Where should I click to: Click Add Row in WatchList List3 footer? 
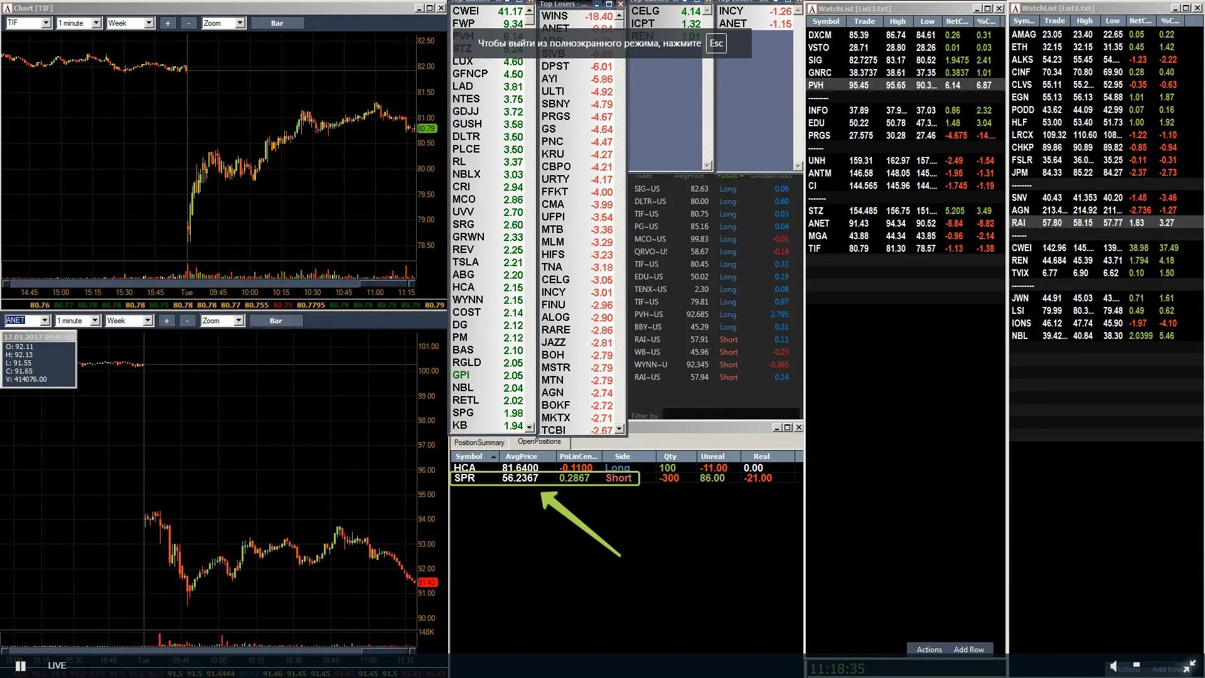pyautogui.click(x=968, y=650)
